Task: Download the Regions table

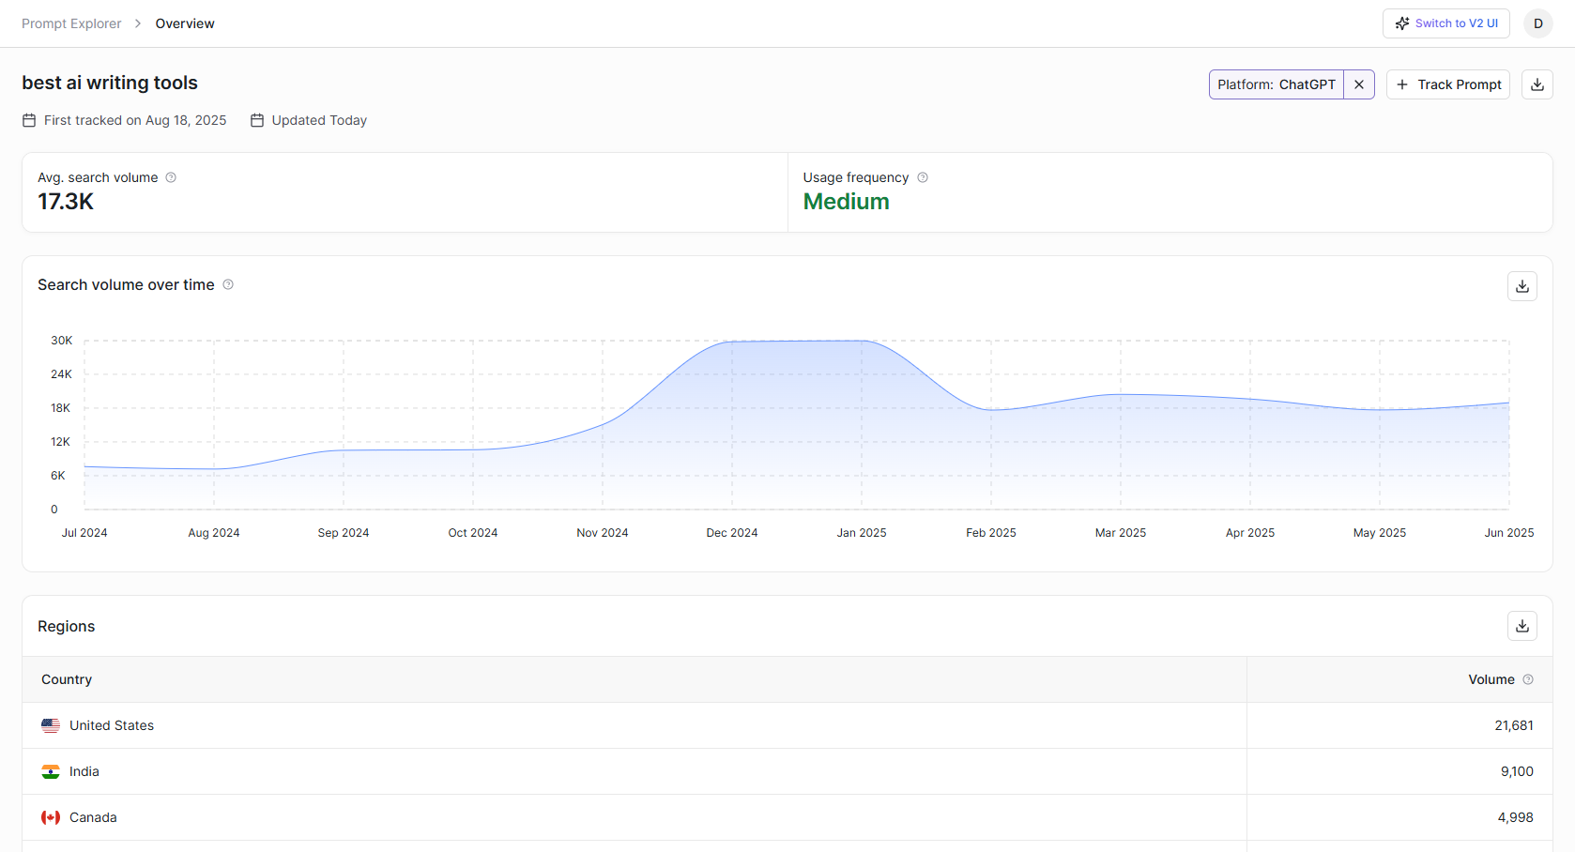Action: [x=1521, y=626]
